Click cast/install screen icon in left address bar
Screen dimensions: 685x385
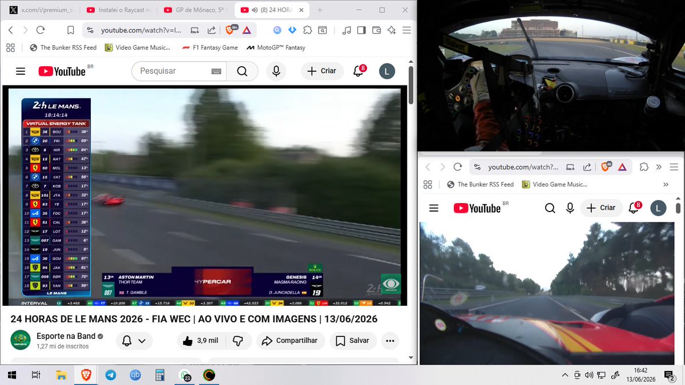[x=195, y=30]
